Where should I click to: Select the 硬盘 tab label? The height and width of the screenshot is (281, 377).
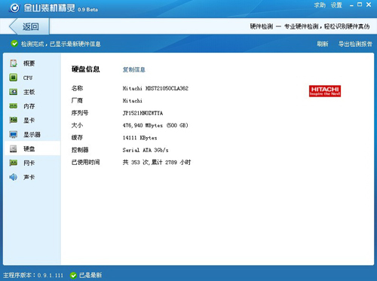(x=29, y=148)
